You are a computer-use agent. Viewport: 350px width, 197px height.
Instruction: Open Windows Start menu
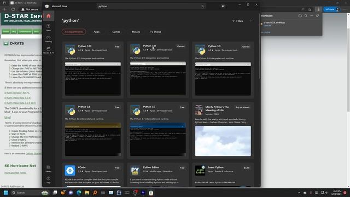point(6,193)
